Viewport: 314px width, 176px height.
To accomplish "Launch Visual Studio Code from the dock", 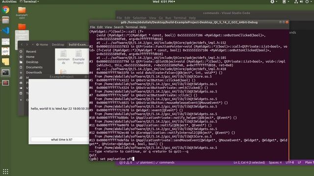I will [x=5, y=30].
